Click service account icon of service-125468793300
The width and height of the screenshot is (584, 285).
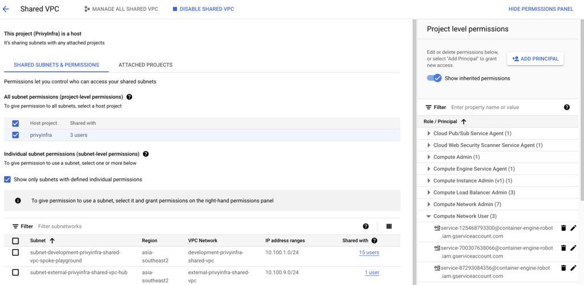click(x=437, y=228)
